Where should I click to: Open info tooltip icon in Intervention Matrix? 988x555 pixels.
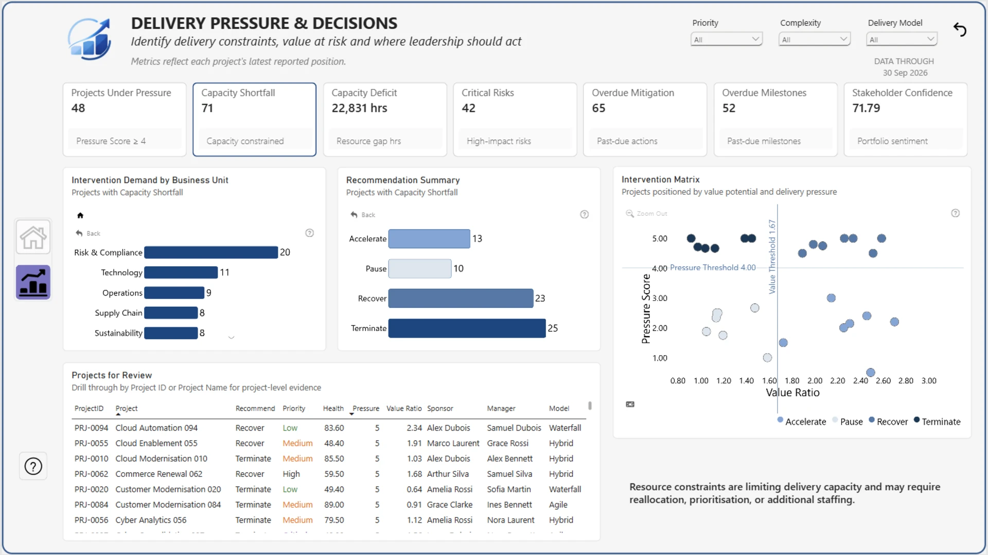pos(955,213)
